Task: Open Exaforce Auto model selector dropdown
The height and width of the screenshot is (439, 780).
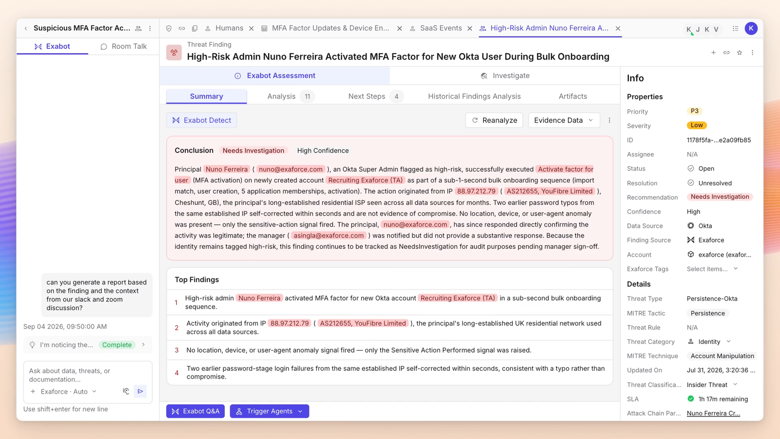Action: pyautogui.click(x=69, y=391)
